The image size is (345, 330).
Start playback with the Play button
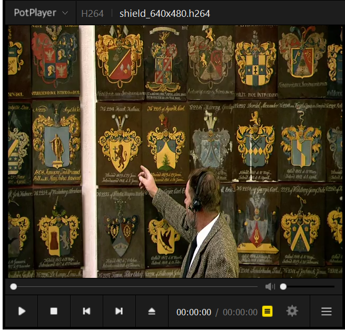pos(22,312)
